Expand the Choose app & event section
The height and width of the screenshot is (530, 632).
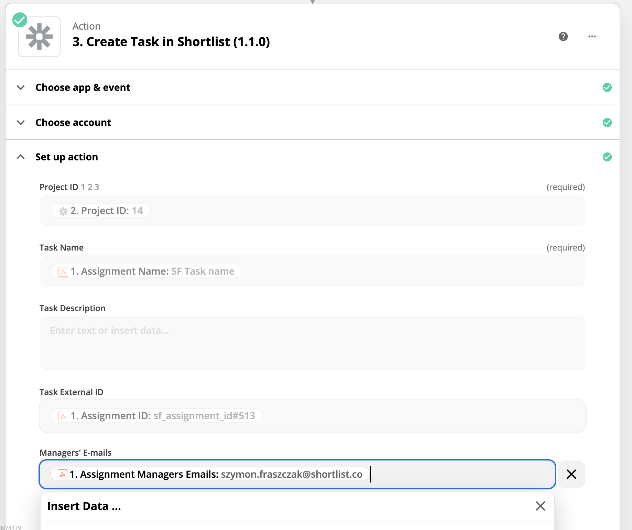(x=21, y=87)
